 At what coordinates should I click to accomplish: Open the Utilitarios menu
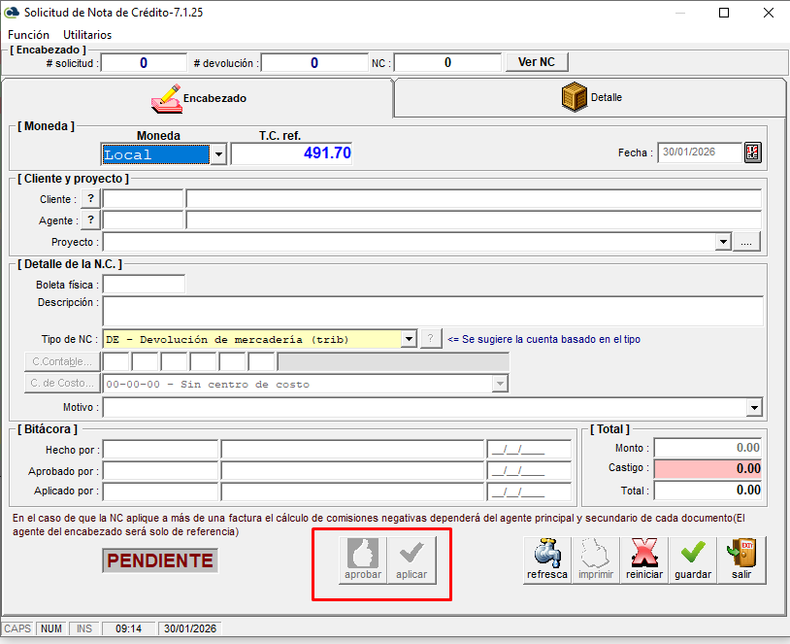point(87,35)
